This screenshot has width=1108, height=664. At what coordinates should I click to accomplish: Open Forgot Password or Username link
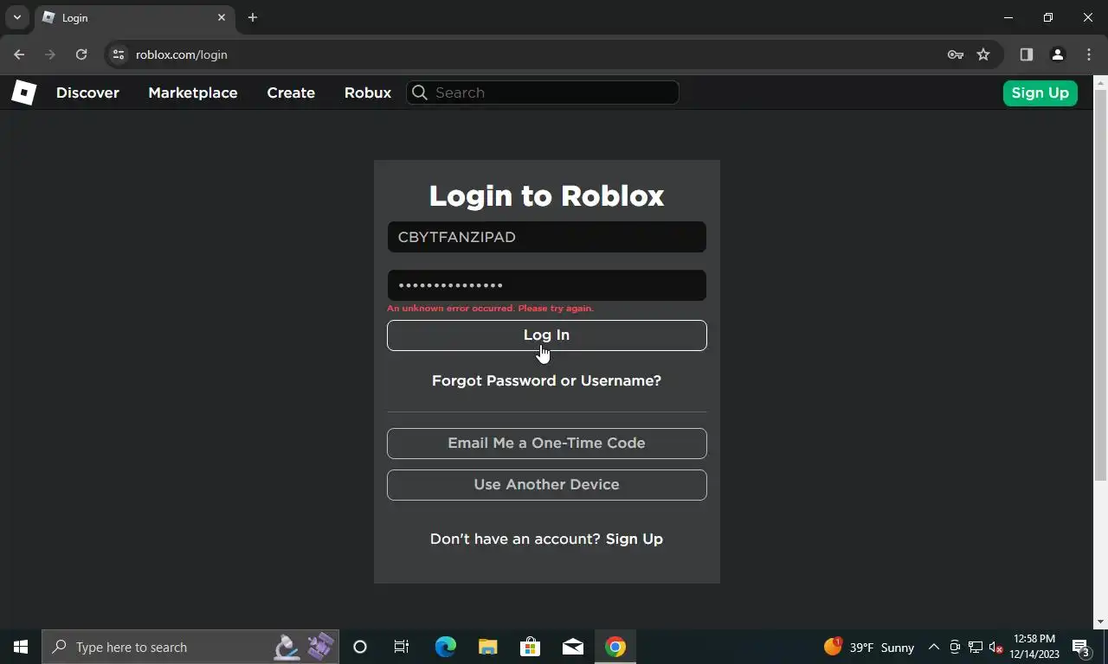[546, 380]
